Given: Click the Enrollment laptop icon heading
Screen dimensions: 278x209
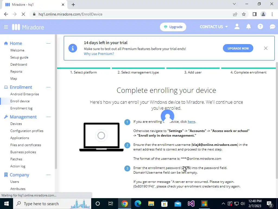Looking at the screenshot, I should 6,87.
